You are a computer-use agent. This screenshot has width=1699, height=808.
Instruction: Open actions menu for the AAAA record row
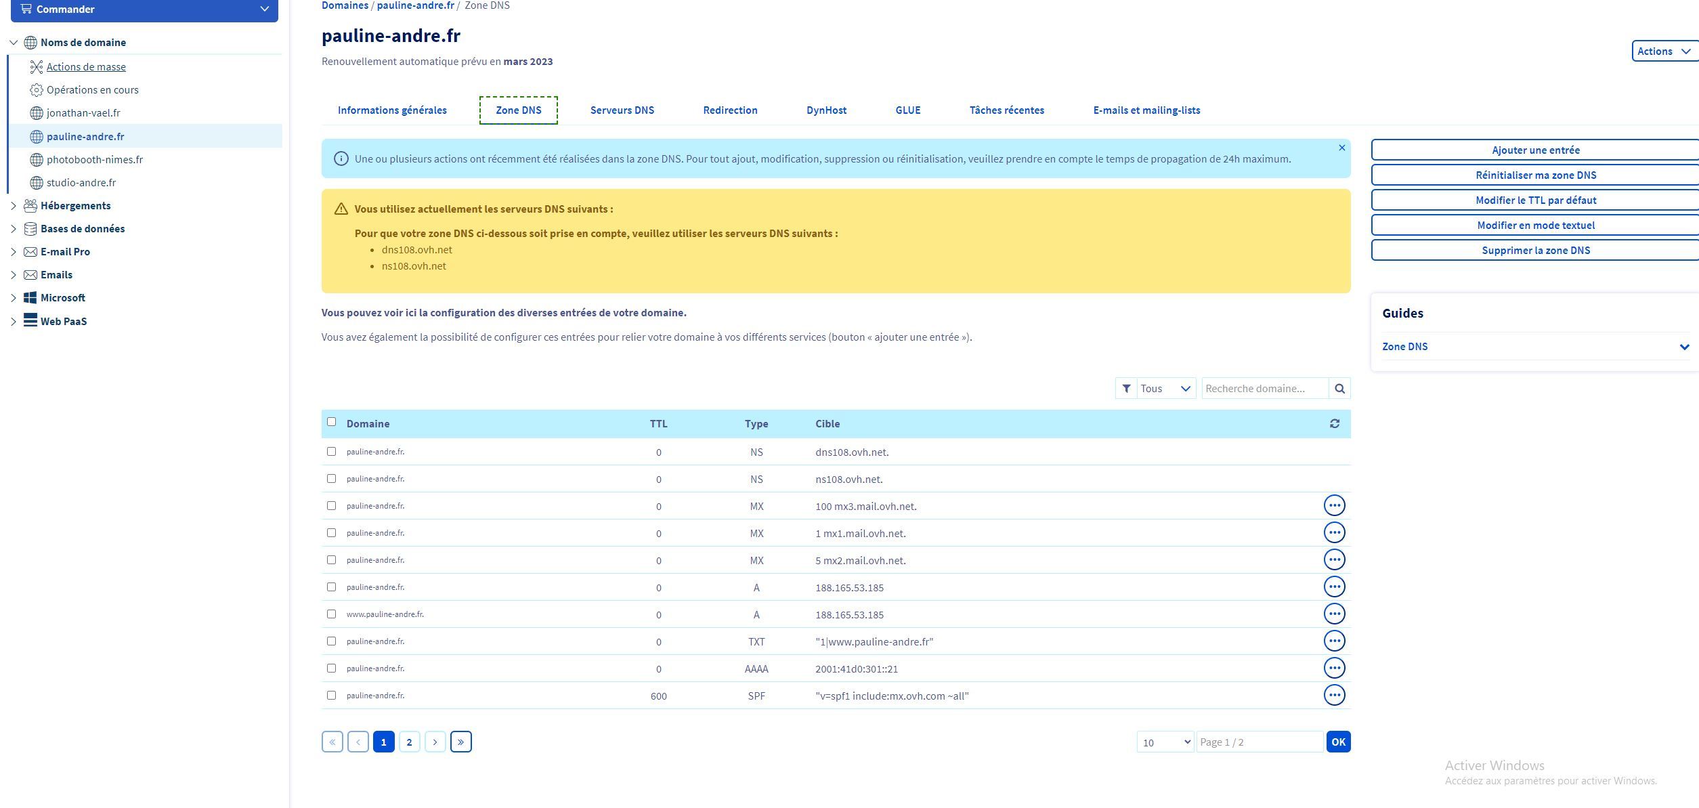pos(1334,668)
